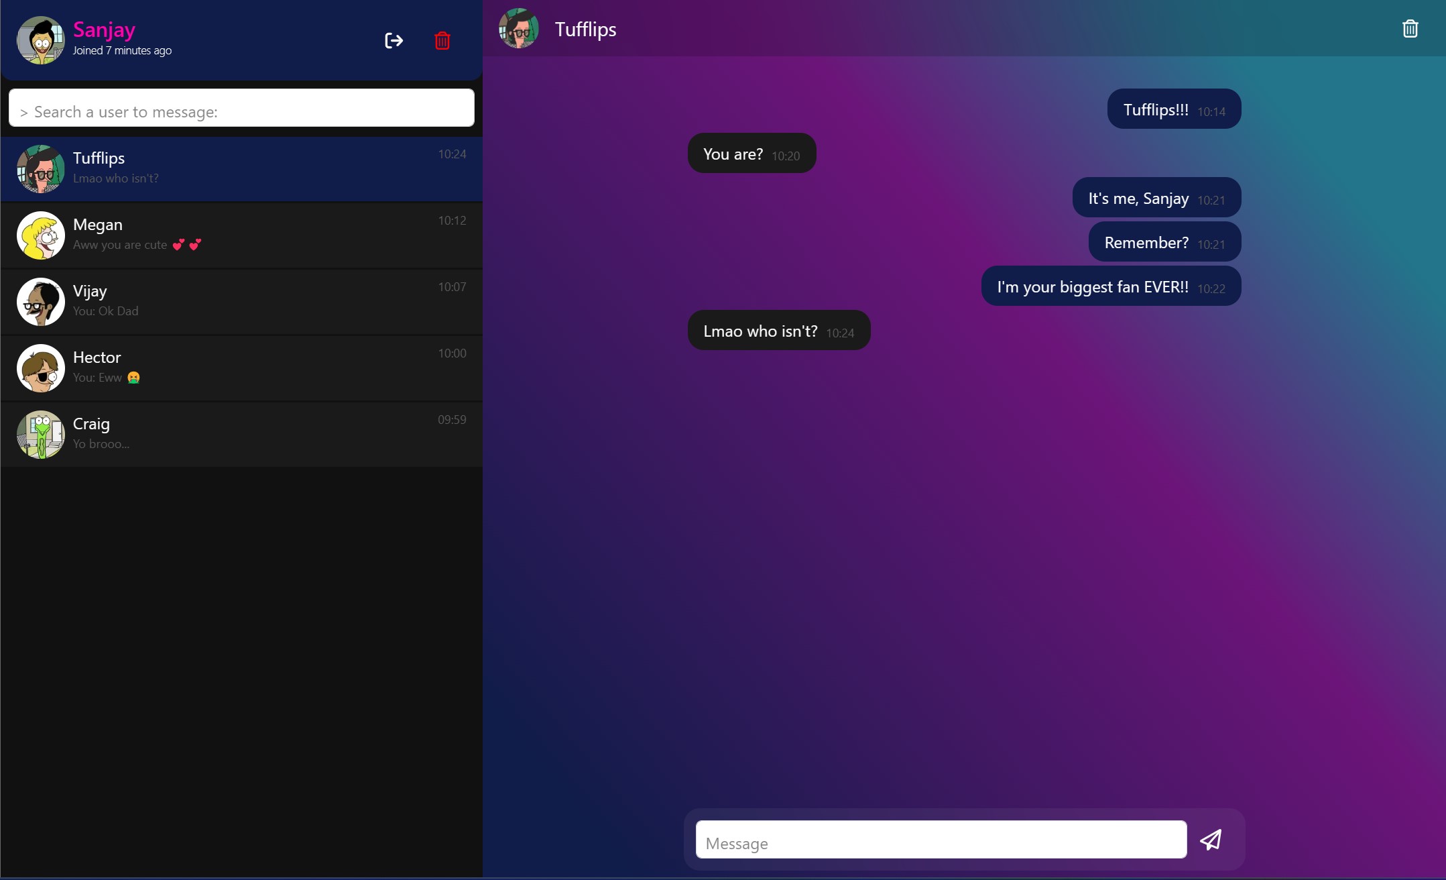The image size is (1446, 880).
Task: Click Megan's avatar in conversation list
Action: coord(40,235)
